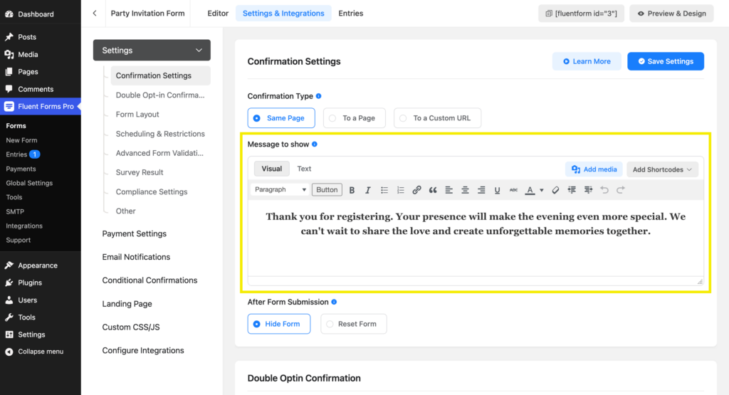Select To a Page confirmation type
This screenshot has height=395, width=729.
click(355, 118)
